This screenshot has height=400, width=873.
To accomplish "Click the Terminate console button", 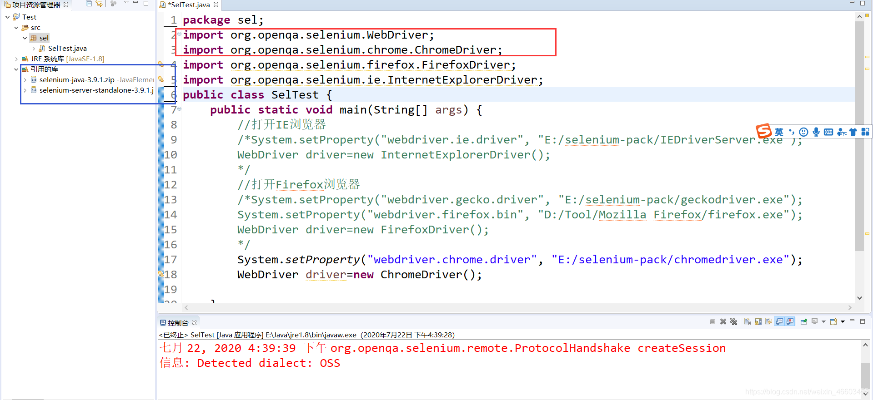I will (x=712, y=321).
